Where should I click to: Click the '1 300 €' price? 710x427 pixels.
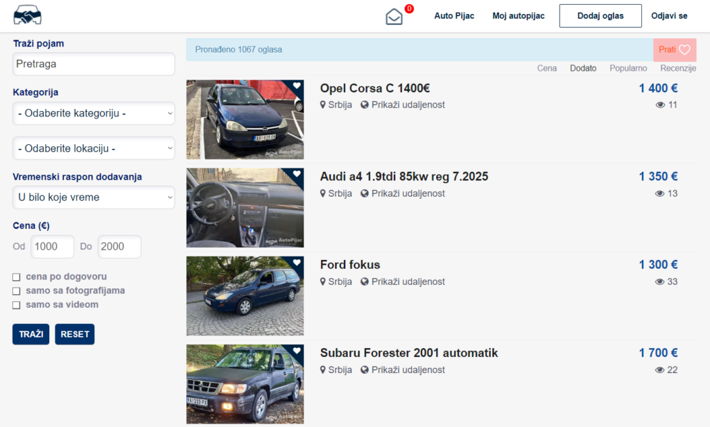pyautogui.click(x=659, y=265)
